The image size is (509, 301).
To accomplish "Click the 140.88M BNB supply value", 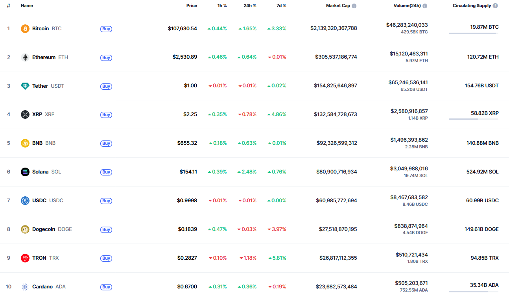I will (x=483, y=143).
